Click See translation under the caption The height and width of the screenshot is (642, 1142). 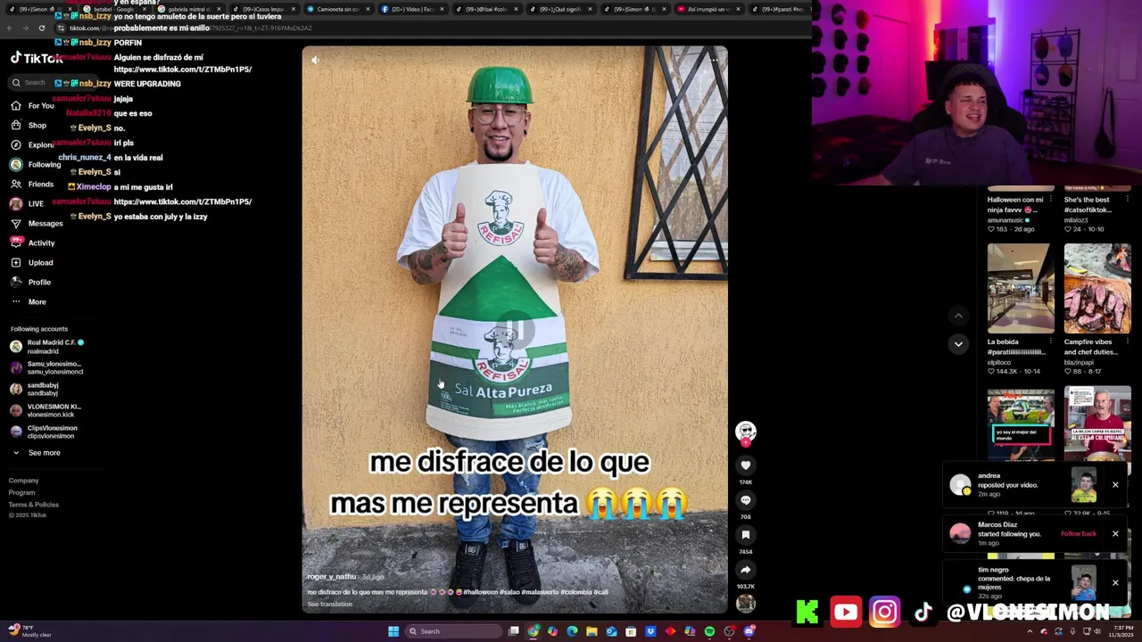tap(329, 605)
